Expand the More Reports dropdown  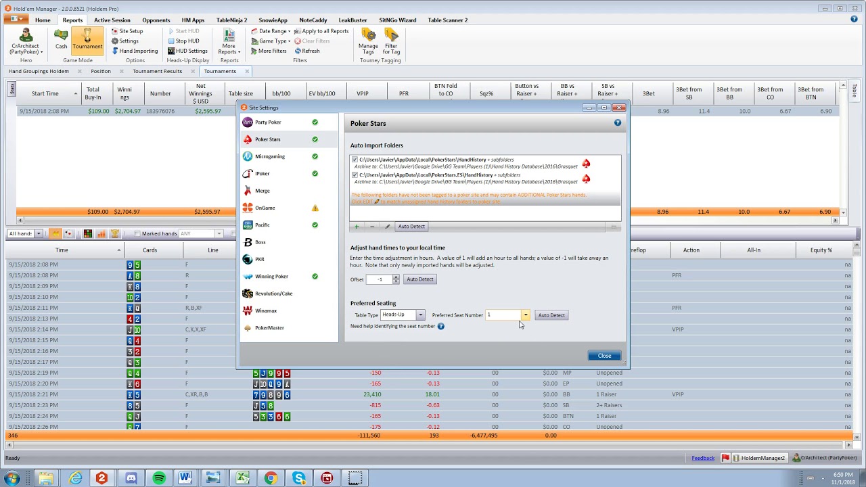(x=229, y=42)
